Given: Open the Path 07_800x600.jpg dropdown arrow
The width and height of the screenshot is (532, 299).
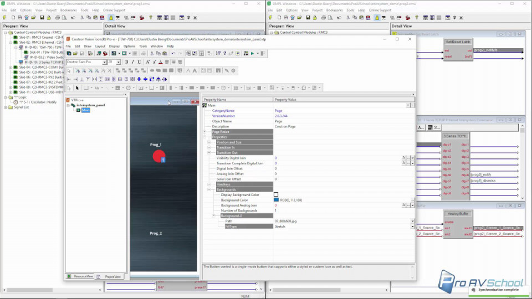Looking at the screenshot, I should 412,221.
